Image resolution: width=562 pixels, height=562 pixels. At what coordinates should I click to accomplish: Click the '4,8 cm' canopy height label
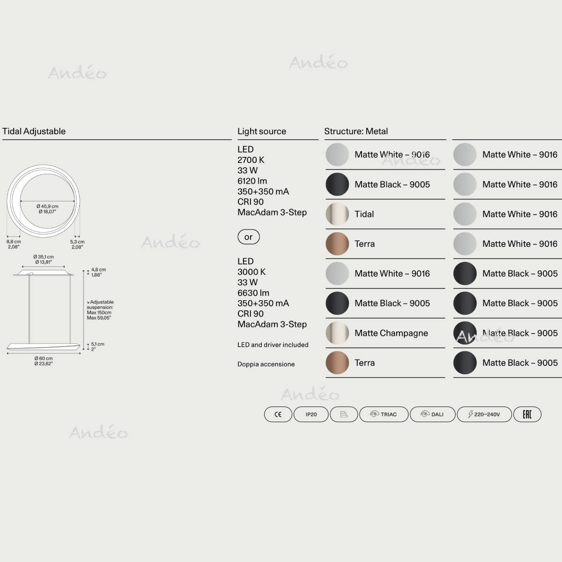point(98,270)
